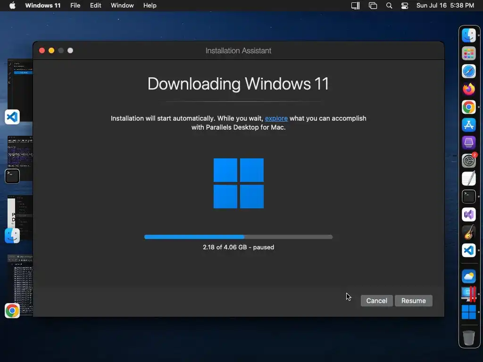483x362 pixels.
Task: Open the Windows 11 VM icon in the Dock
Action: [469, 312]
